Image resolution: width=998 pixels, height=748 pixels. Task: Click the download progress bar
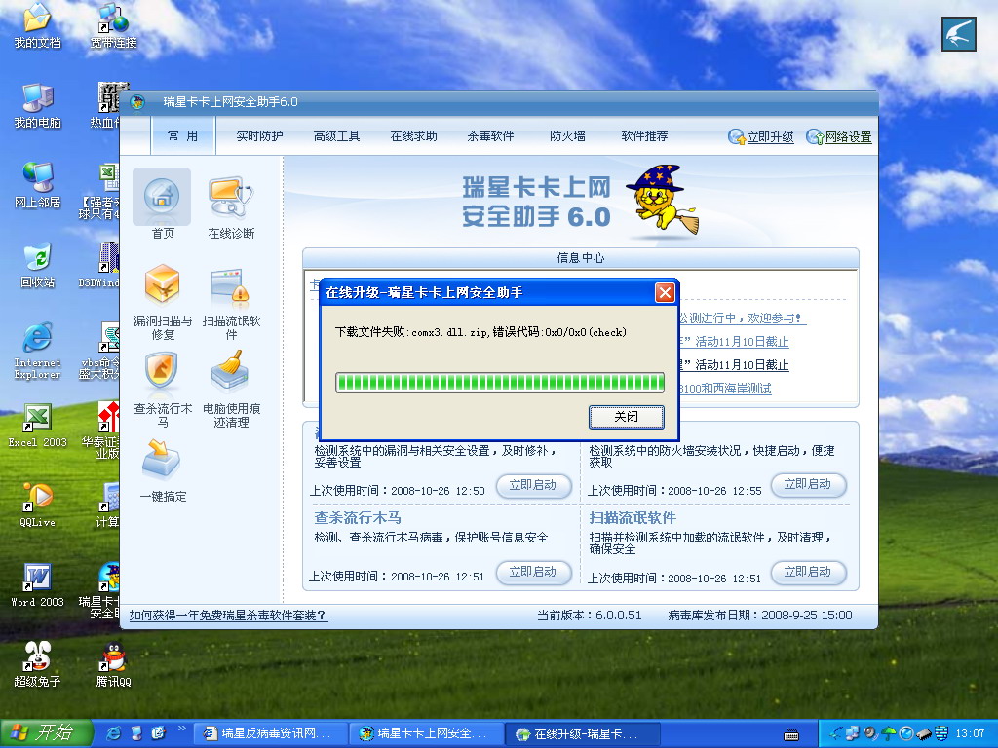(500, 382)
